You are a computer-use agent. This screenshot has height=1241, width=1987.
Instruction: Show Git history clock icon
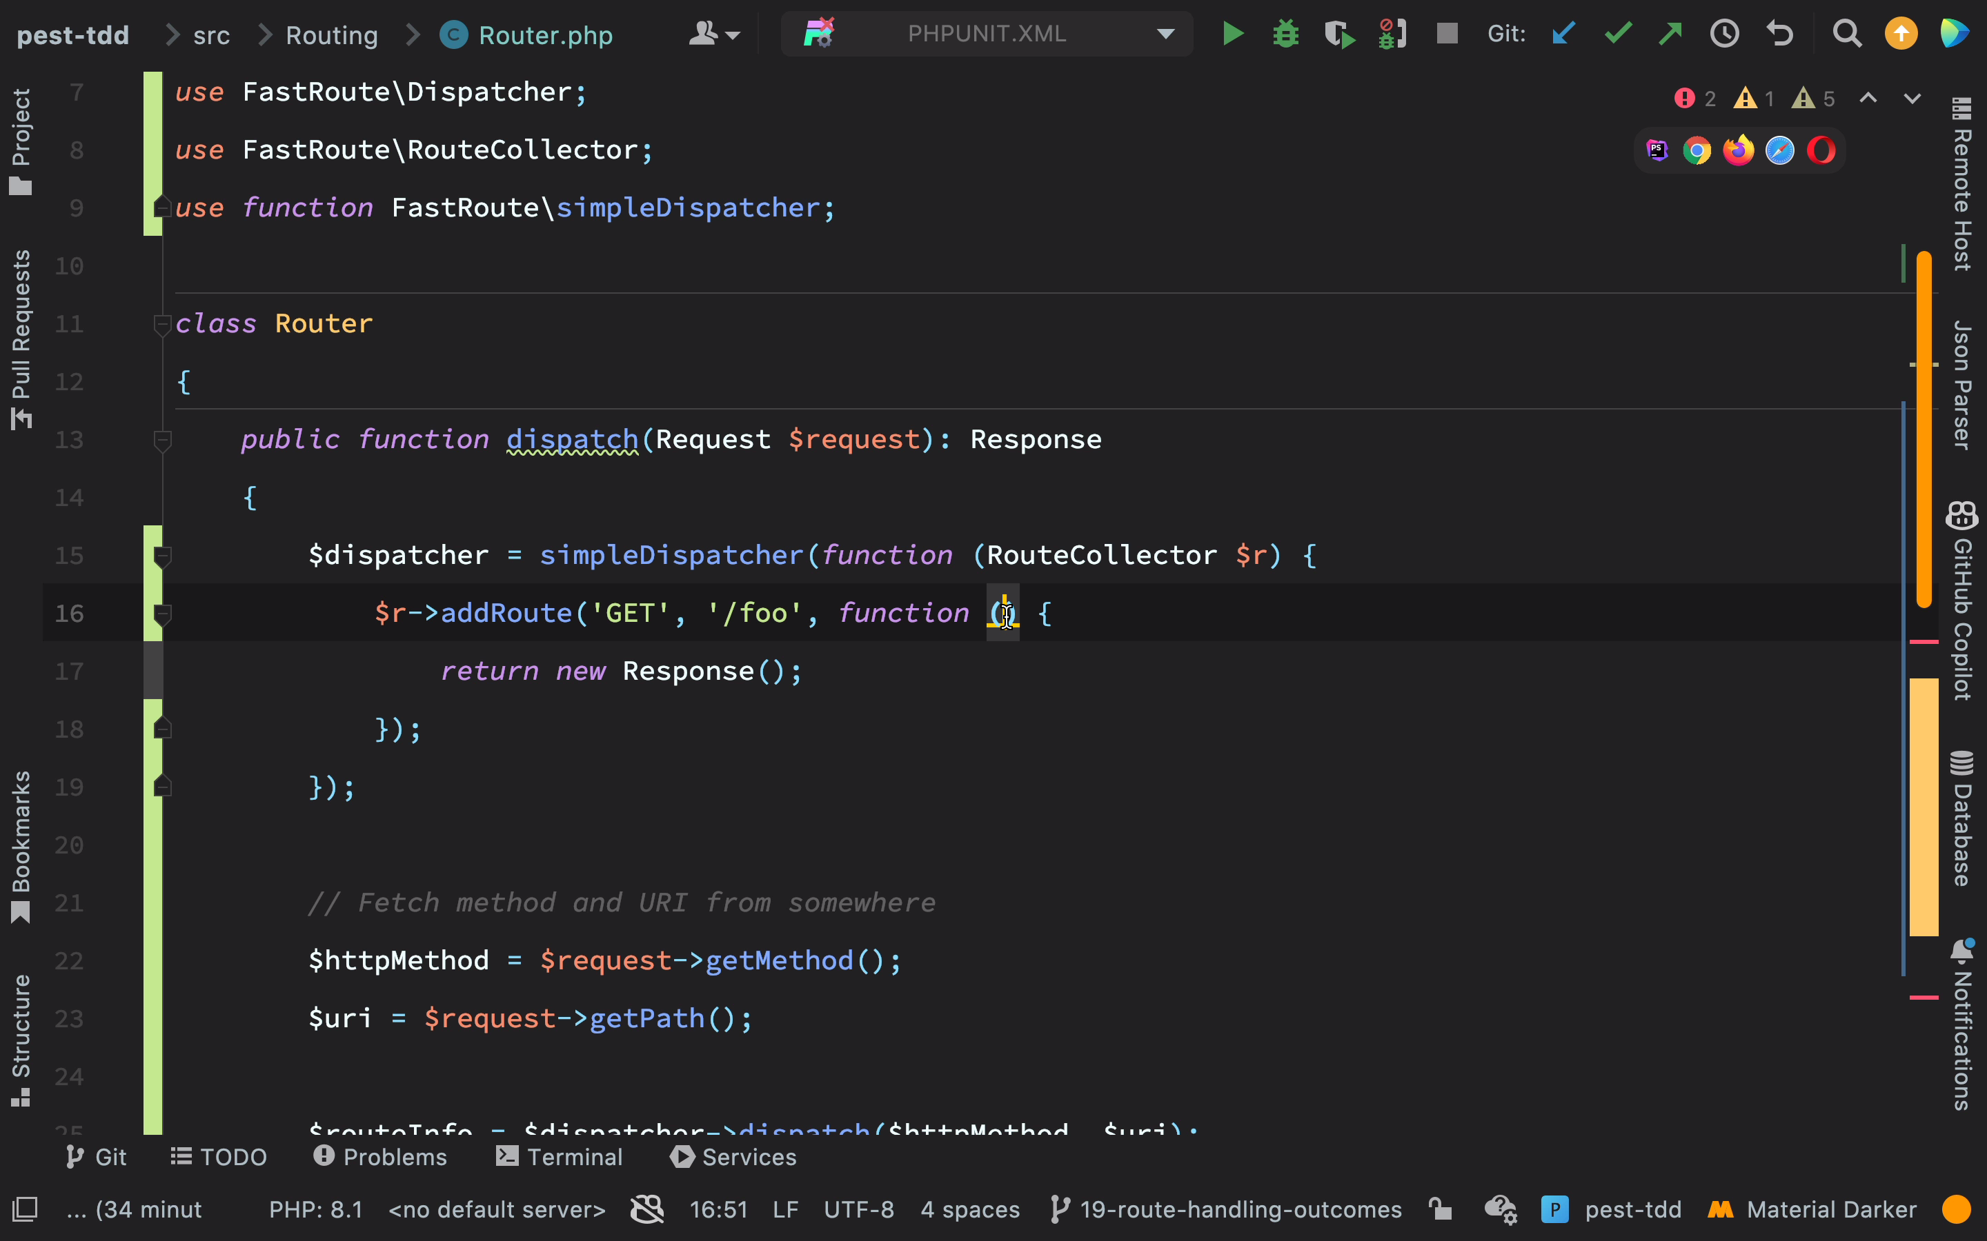pos(1724,34)
